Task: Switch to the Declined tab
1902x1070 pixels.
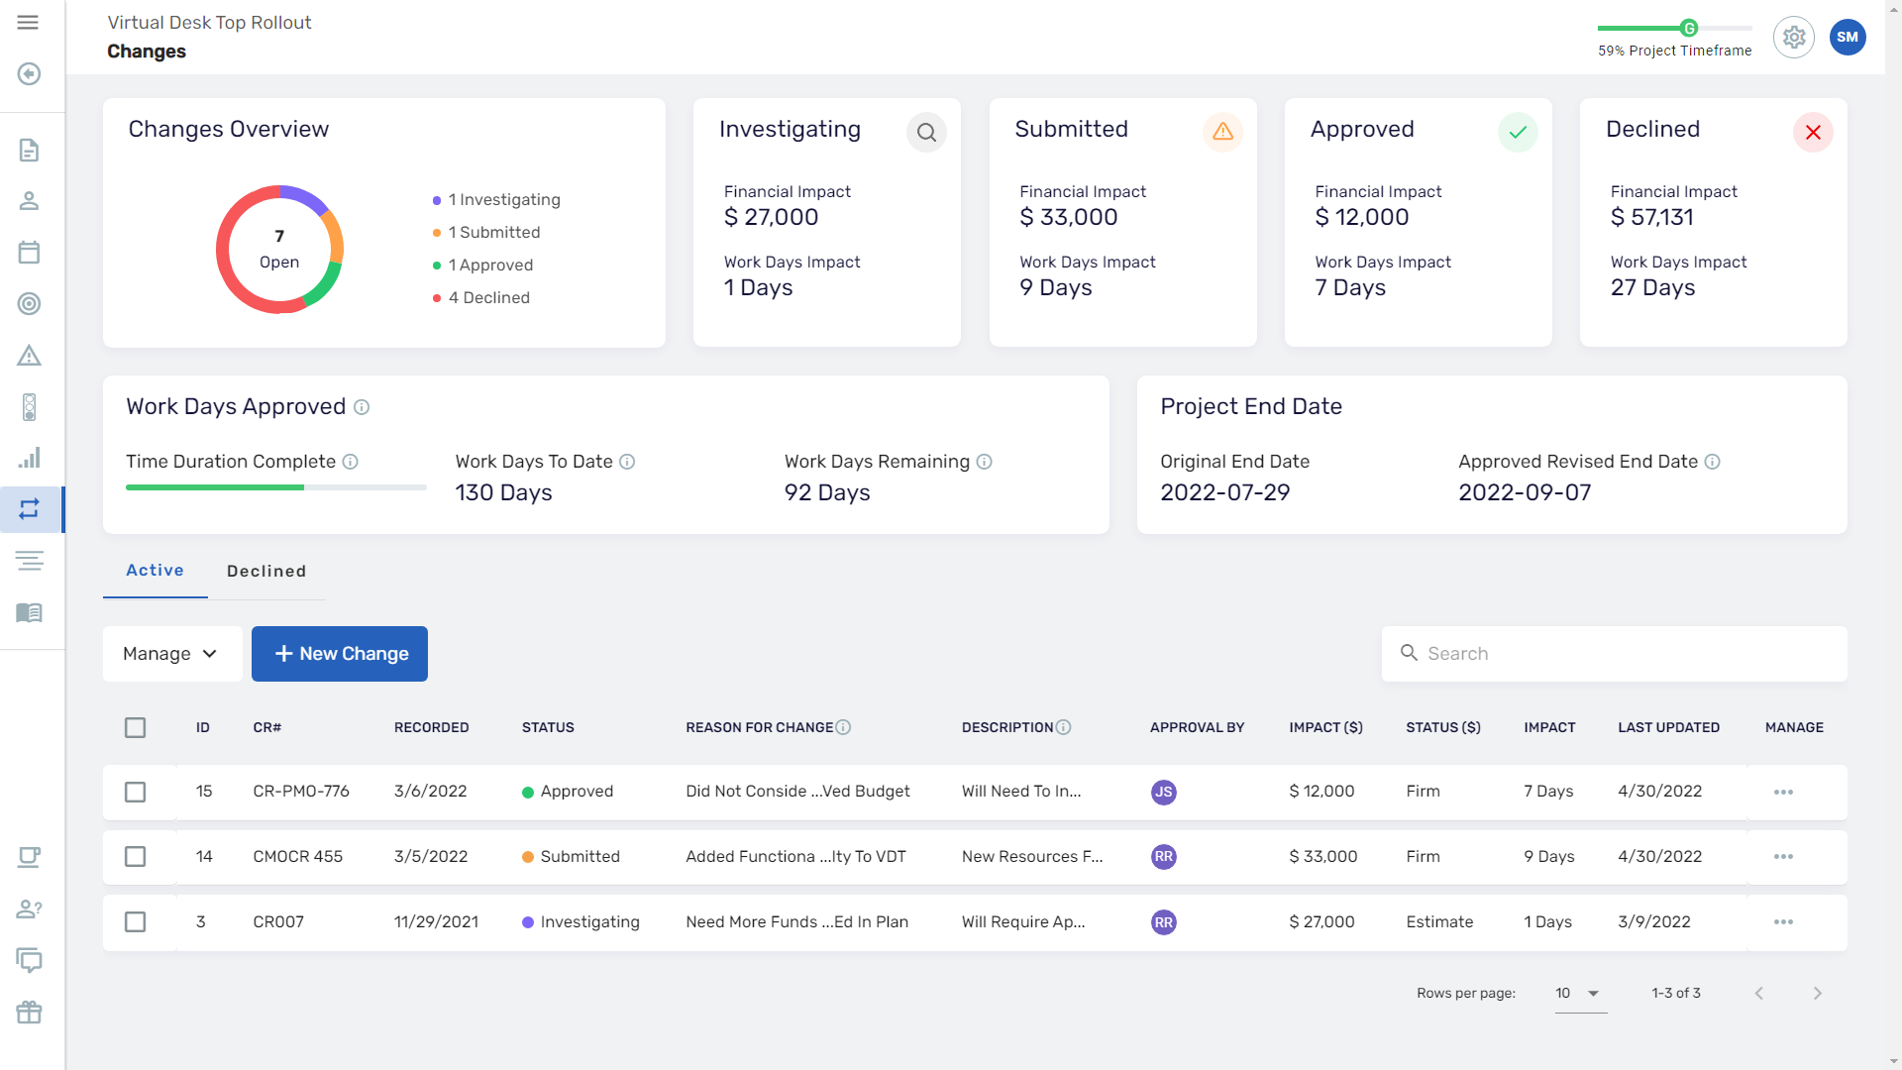Action: pos(266,572)
